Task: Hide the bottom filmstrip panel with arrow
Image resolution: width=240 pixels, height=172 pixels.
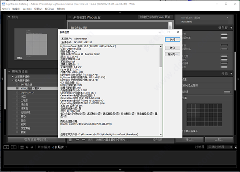Action: (x=120, y=170)
